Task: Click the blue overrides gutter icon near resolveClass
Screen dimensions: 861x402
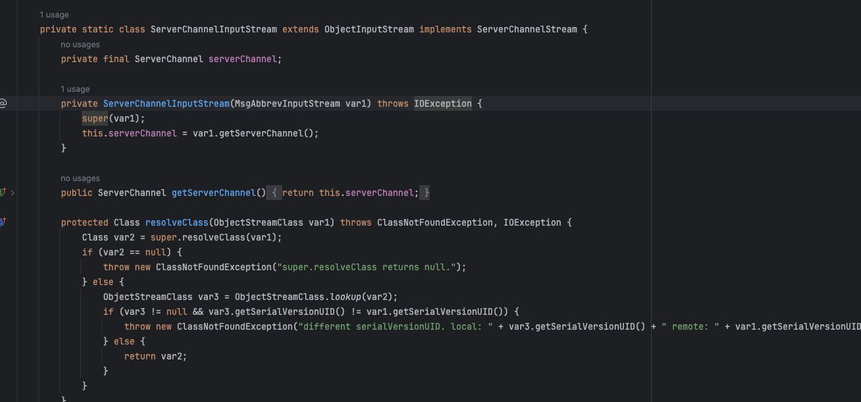Action: (2, 222)
